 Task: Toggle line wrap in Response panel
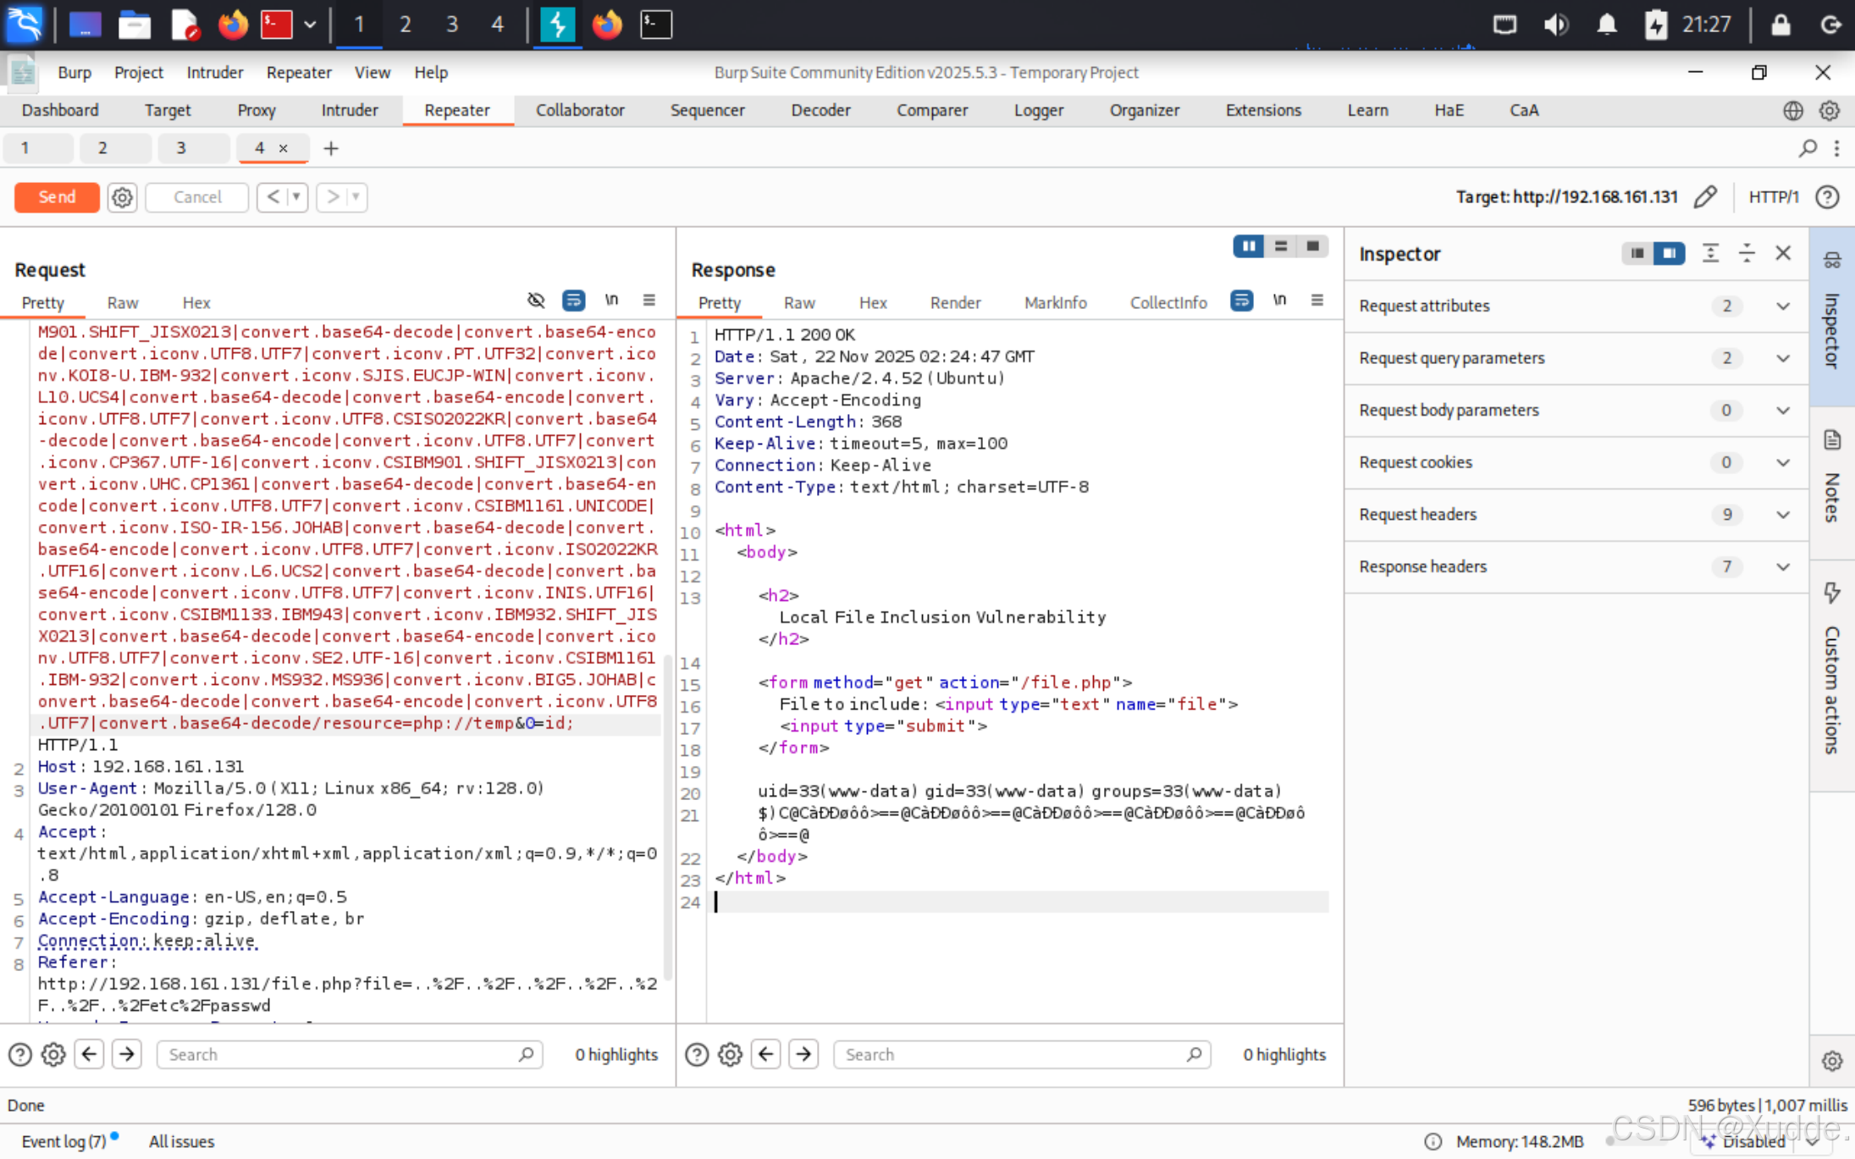coord(1241,300)
